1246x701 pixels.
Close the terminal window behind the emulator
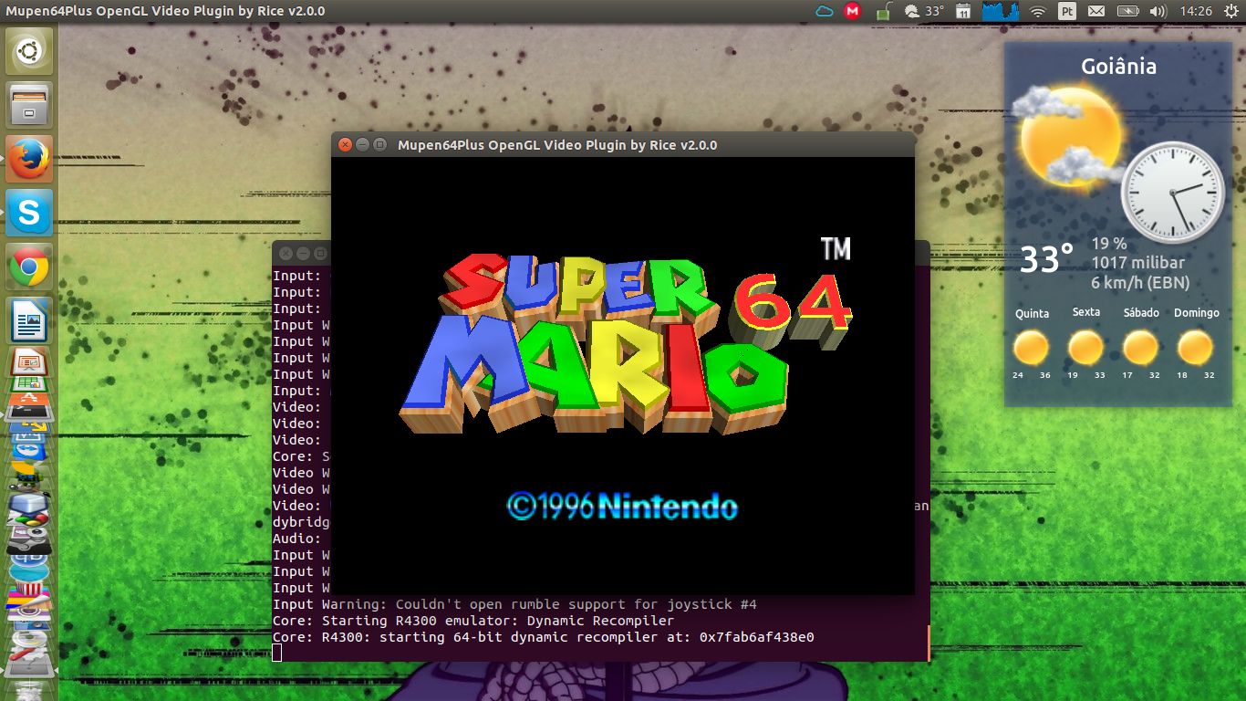click(x=286, y=253)
